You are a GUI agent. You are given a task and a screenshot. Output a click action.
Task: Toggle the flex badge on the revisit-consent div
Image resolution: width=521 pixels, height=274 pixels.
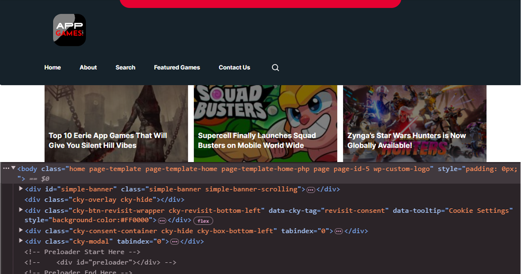tap(203, 220)
